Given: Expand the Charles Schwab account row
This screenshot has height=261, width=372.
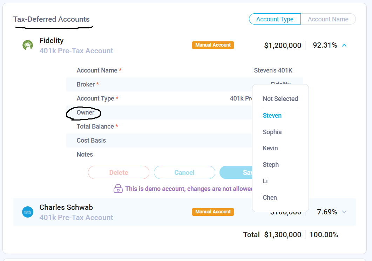Looking at the screenshot, I should pyautogui.click(x=344, y=212).
